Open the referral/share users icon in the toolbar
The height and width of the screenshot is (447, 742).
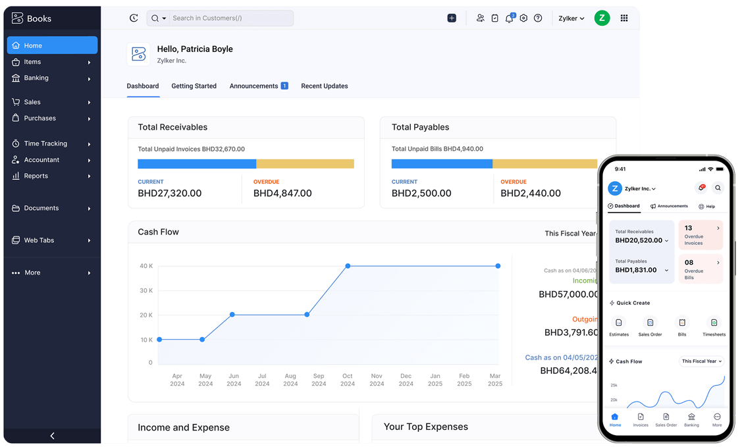tap(481, 18)
